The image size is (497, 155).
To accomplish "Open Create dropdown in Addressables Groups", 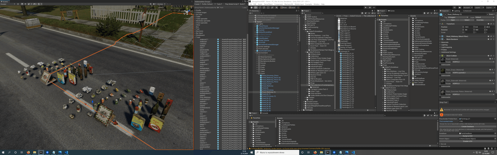I will [x=198, y=4].
